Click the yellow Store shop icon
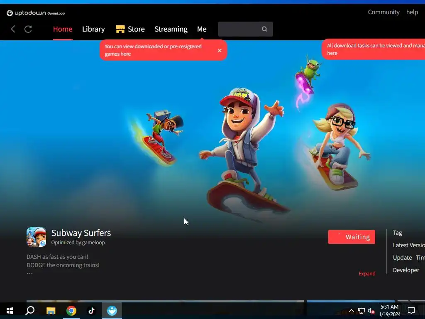Screen dimensions: 425x319 point(120,29)
